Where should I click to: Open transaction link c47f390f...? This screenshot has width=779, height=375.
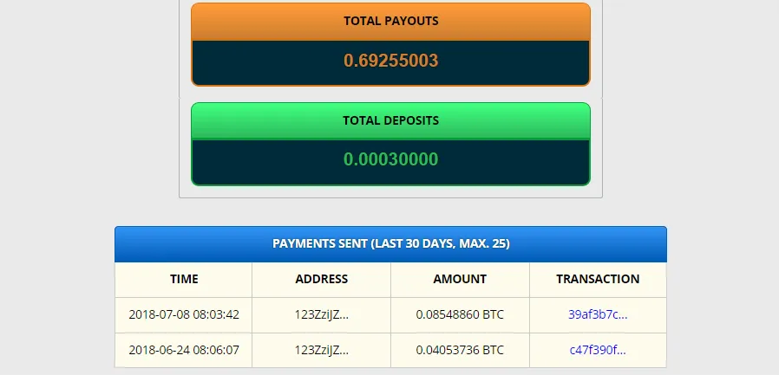pyautogui.click(x=598, y=350)
